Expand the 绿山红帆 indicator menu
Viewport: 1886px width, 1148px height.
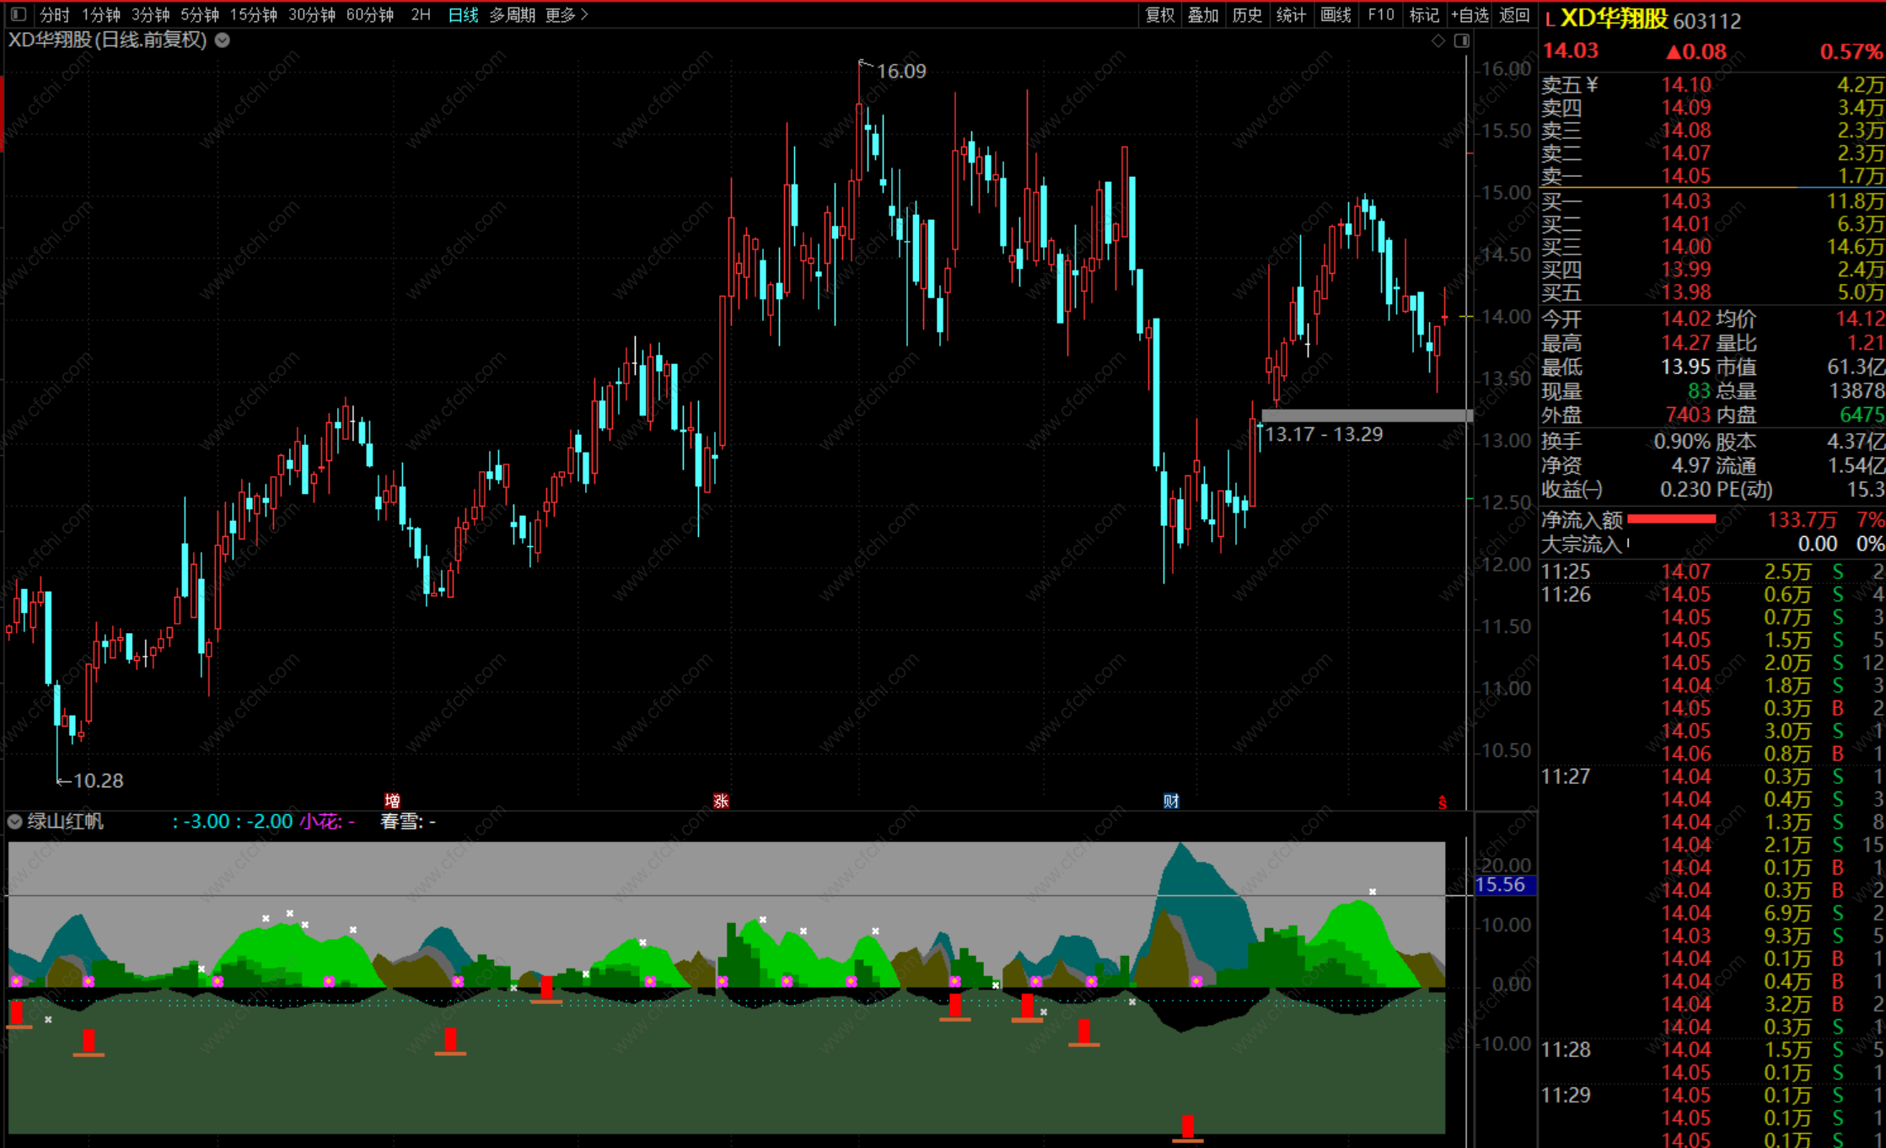(x=15, y=821)
